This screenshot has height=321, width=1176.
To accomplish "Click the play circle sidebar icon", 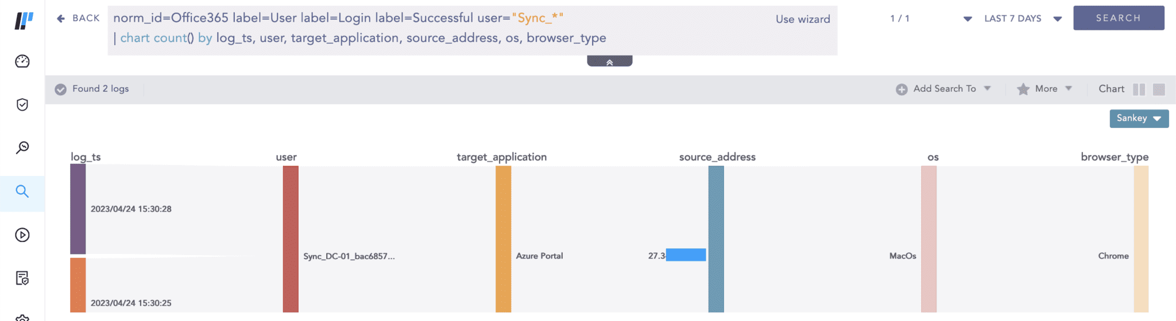I will tap(22, 235).
